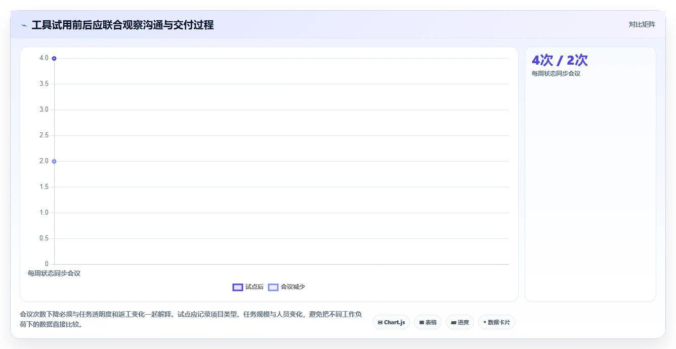Click the y-axis label 1.5
676x349 pixels.
click(x=44, y=187)
